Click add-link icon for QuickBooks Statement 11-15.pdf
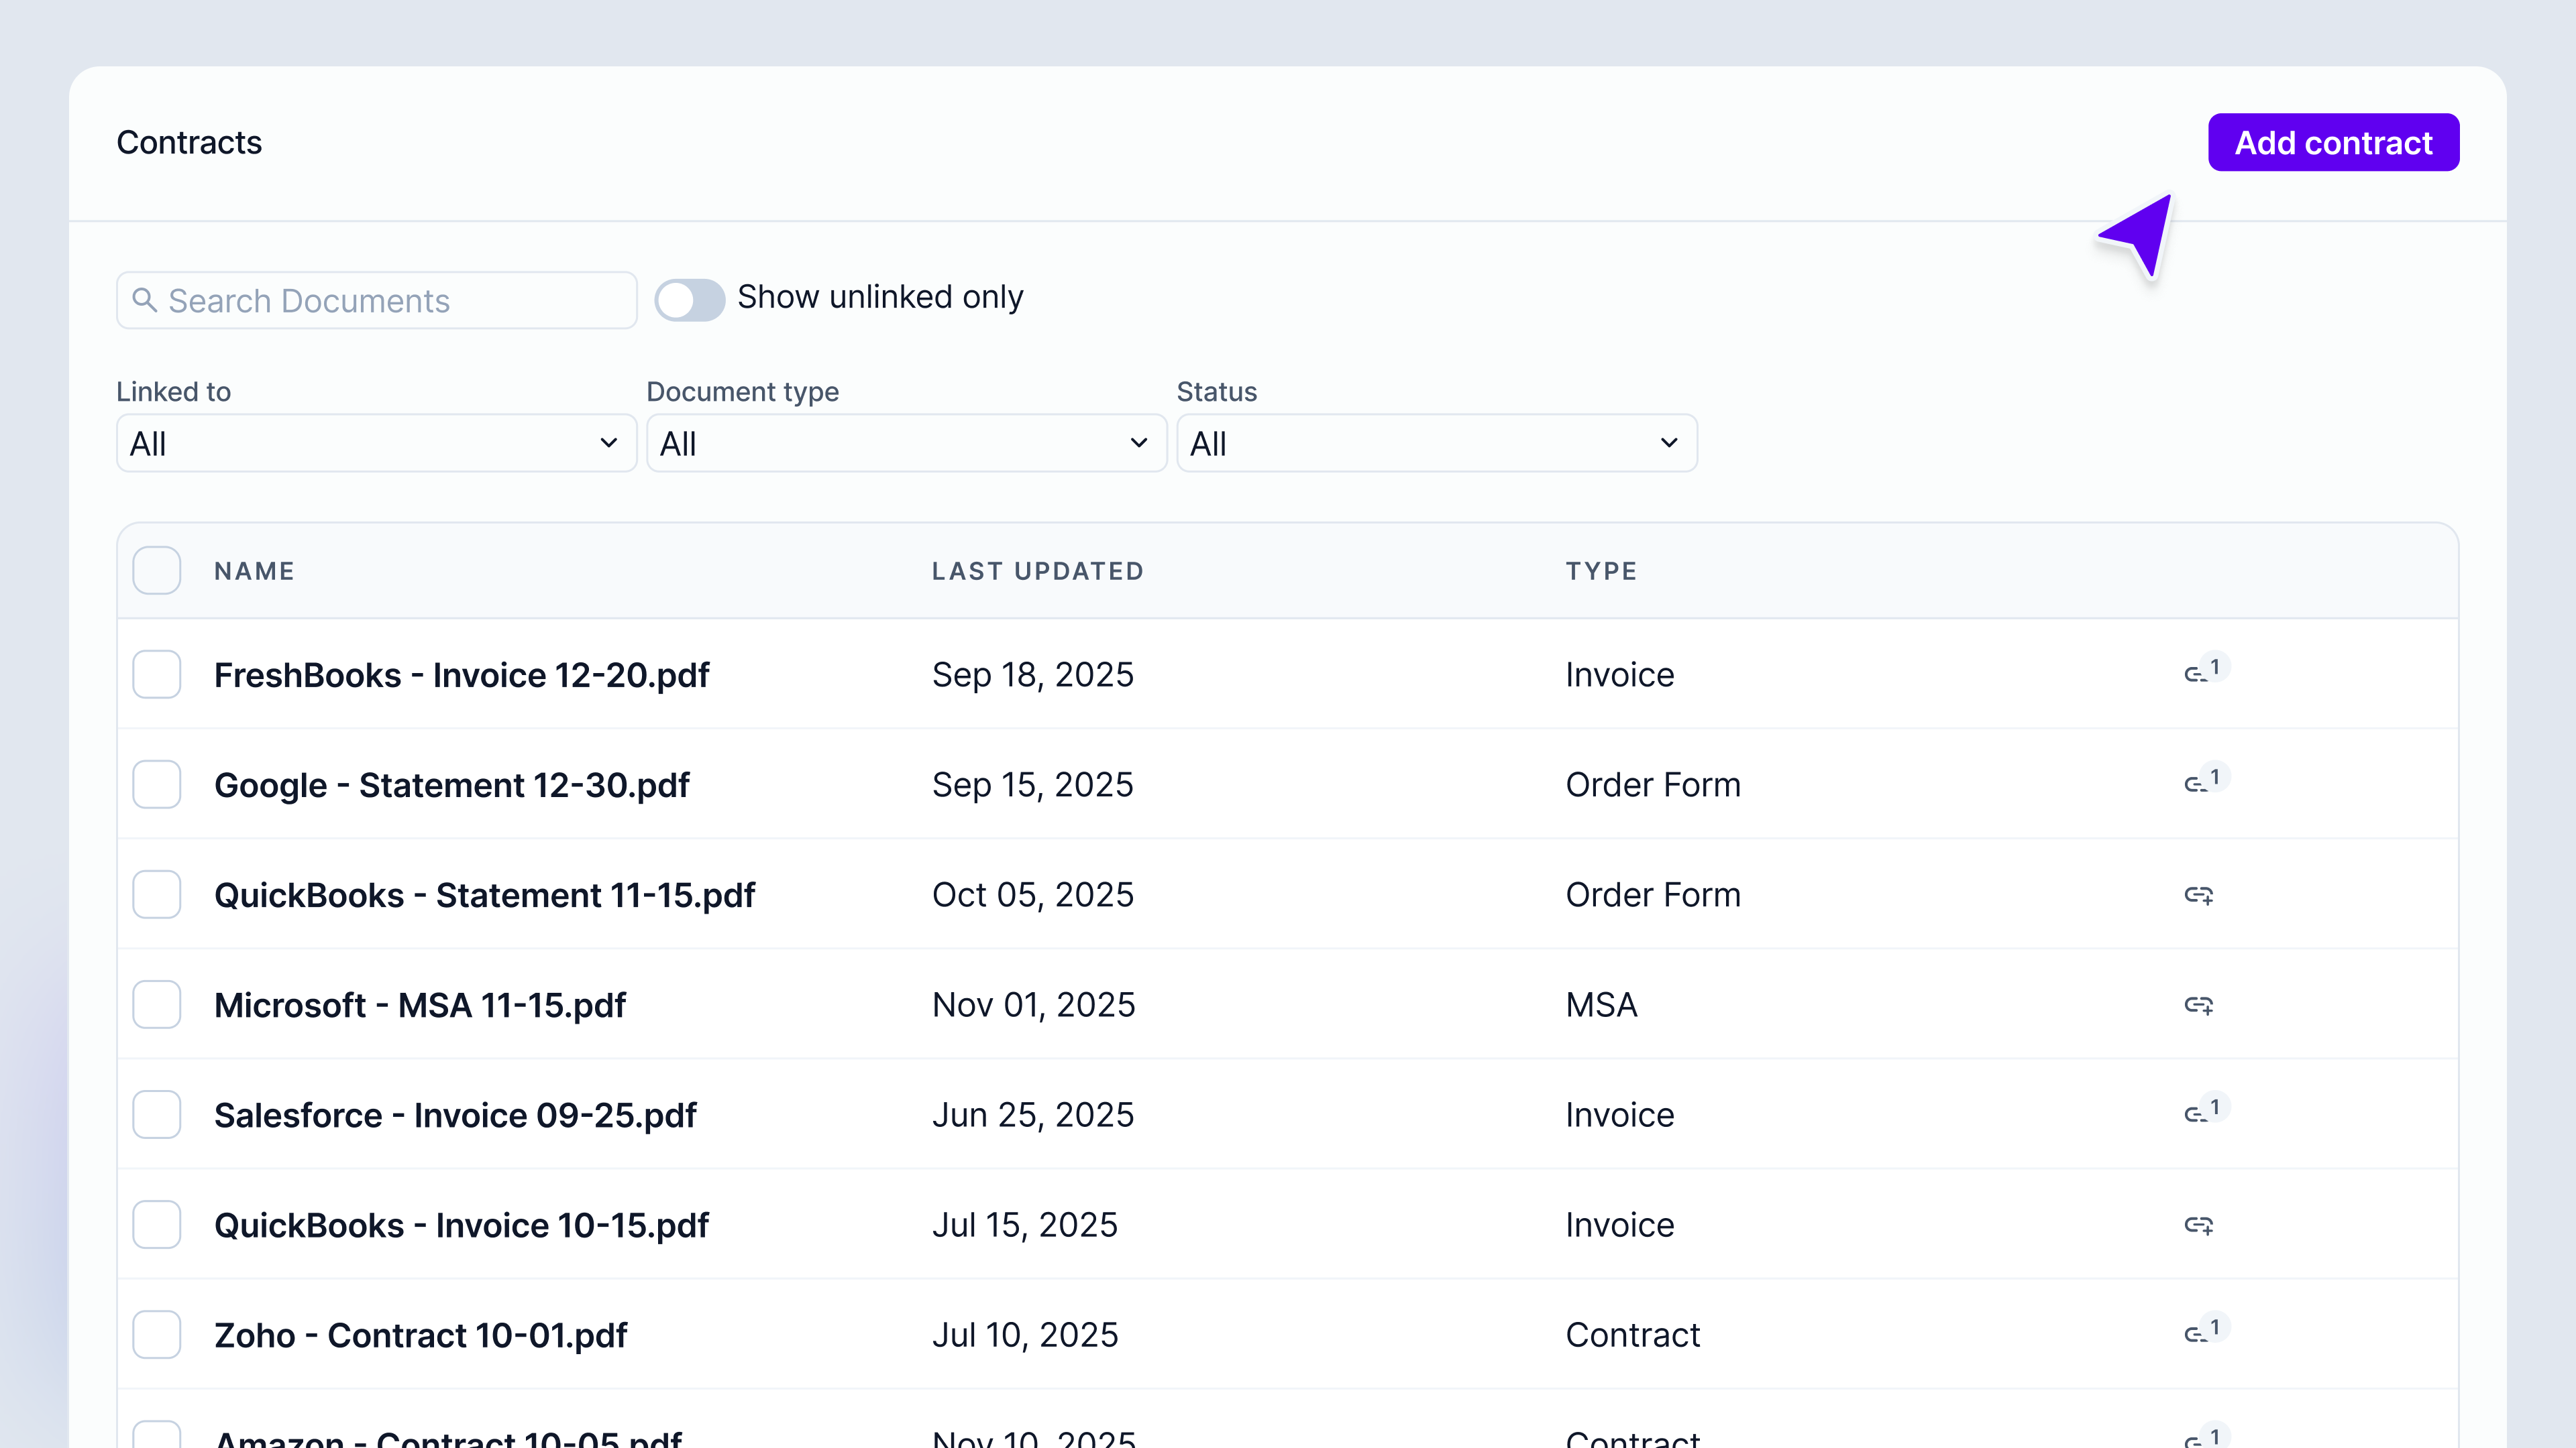This screenshot has height=1448, width=2576. (x=2198, y=894)
